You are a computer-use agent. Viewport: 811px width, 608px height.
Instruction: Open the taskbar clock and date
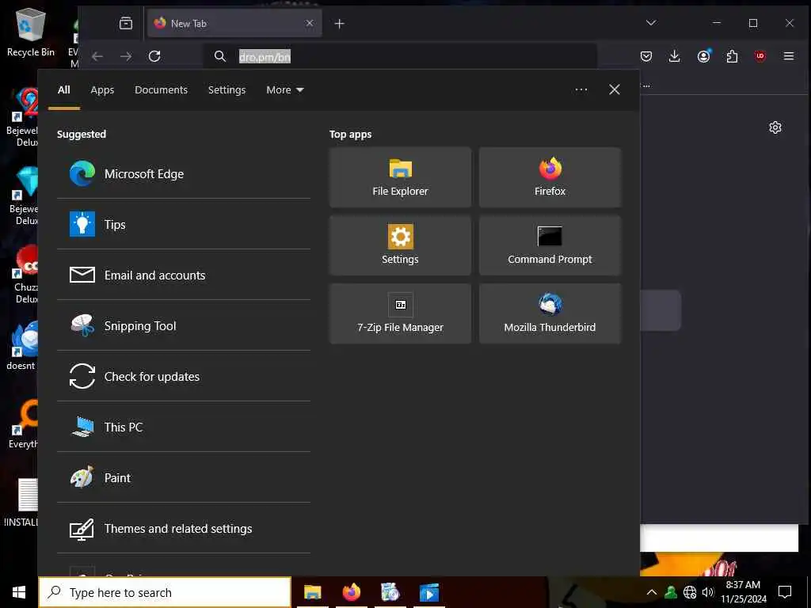743,592
